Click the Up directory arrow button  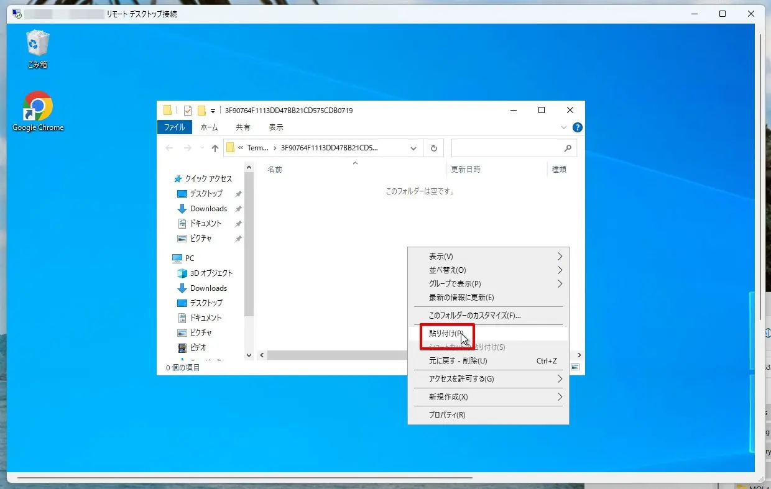click(215, 149)
